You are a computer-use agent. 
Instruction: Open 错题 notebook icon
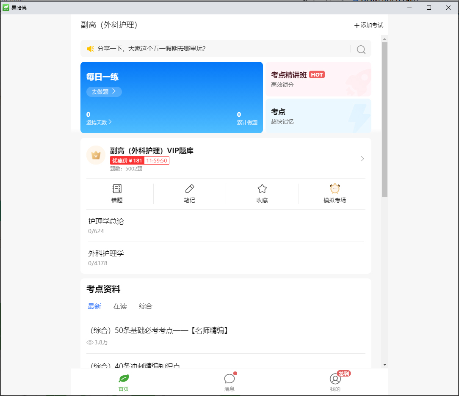pos(117,189)
